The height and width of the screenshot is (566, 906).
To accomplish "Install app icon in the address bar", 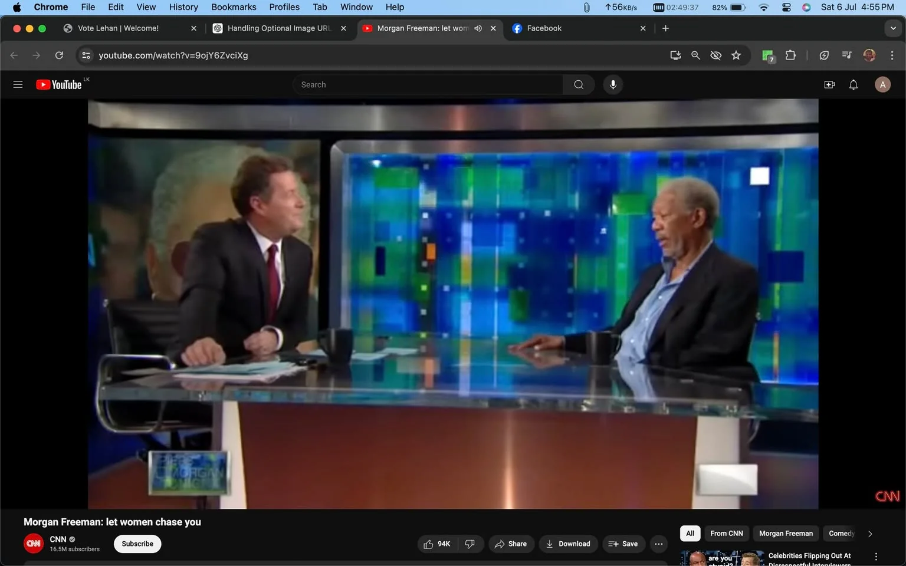I will pyautogui.click(x=675, y=55).
